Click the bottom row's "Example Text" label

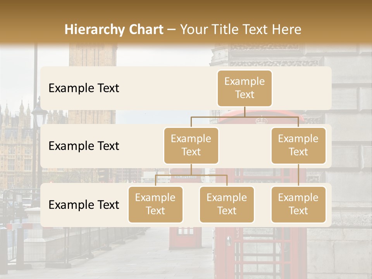coord(84,205)
